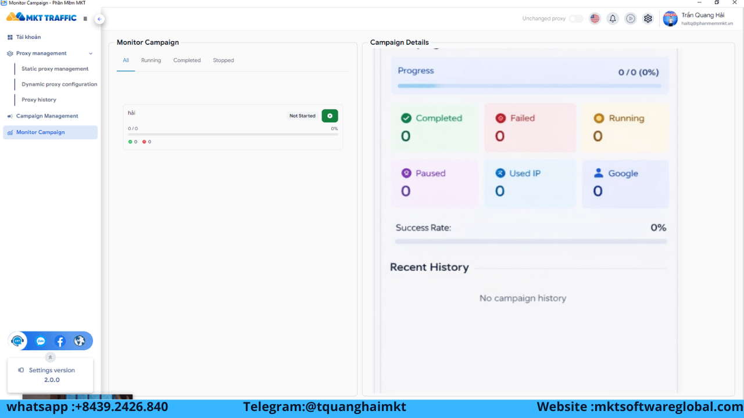The height and width of the screenshot is (418, 744).
Task: Open settings gear icon in header
Action: tap(648, 19)
